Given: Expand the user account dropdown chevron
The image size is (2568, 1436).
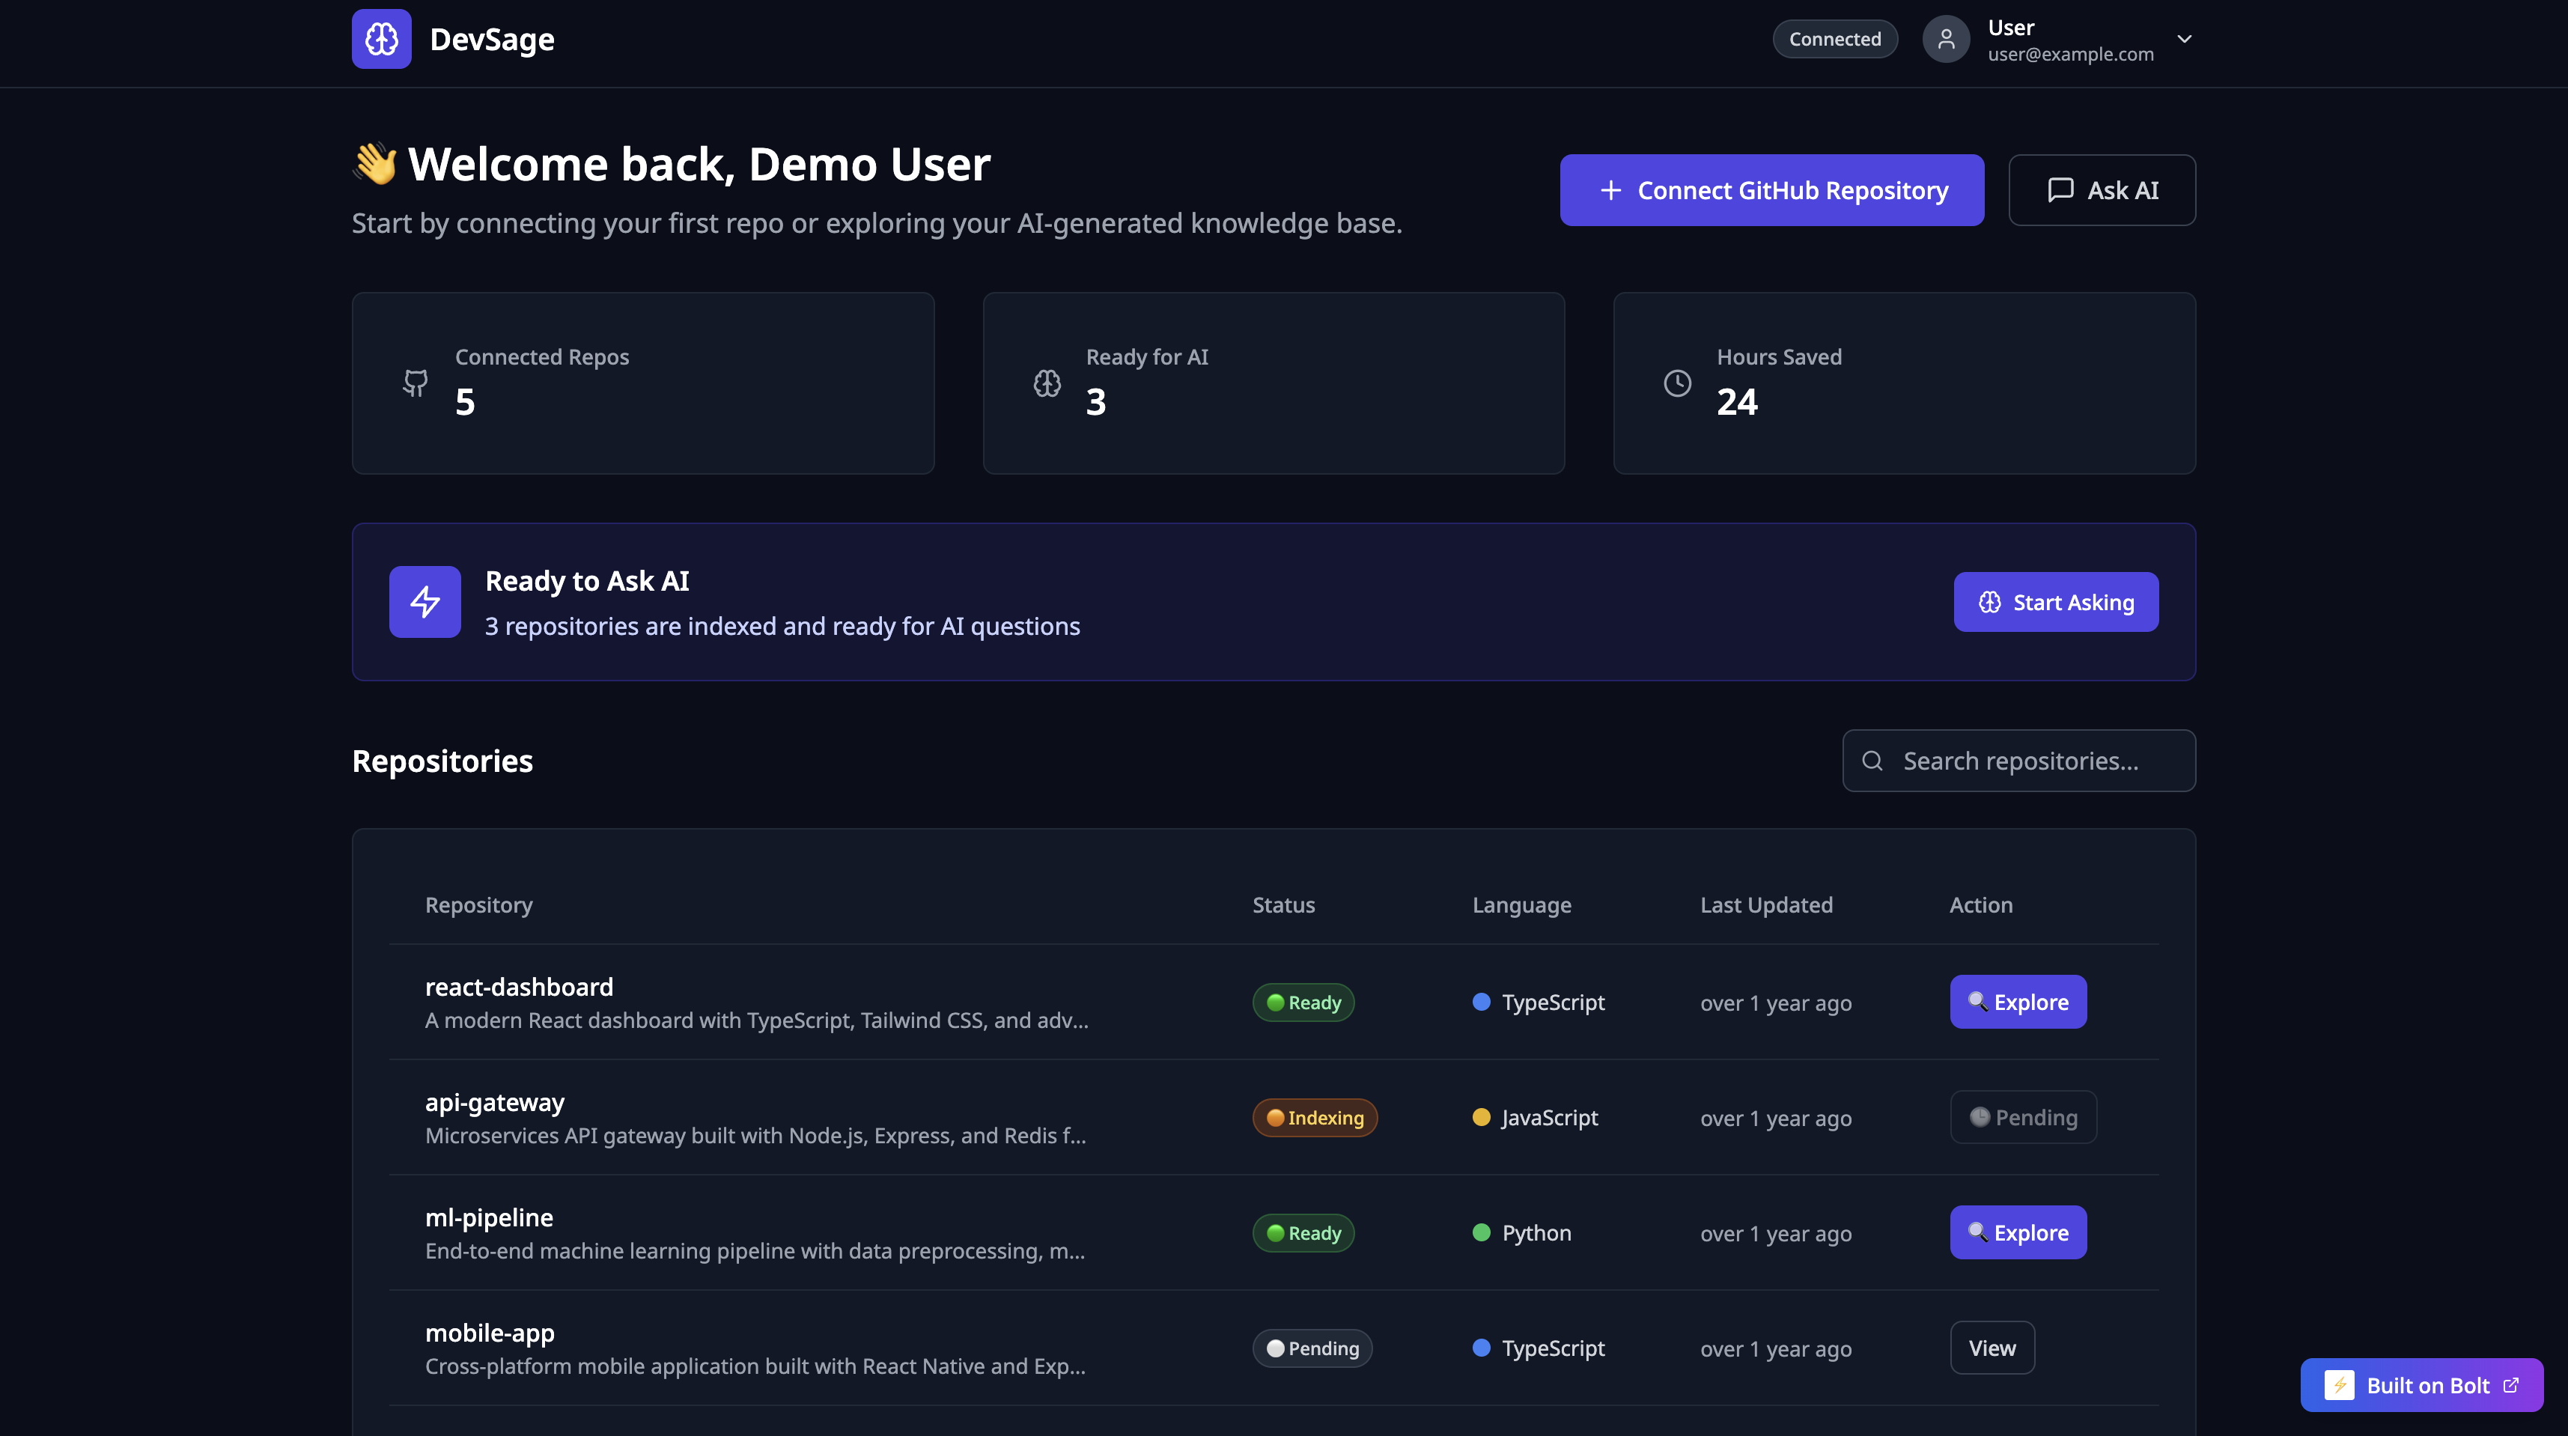Looking at the screenshot, I should tap(2183, 39).
